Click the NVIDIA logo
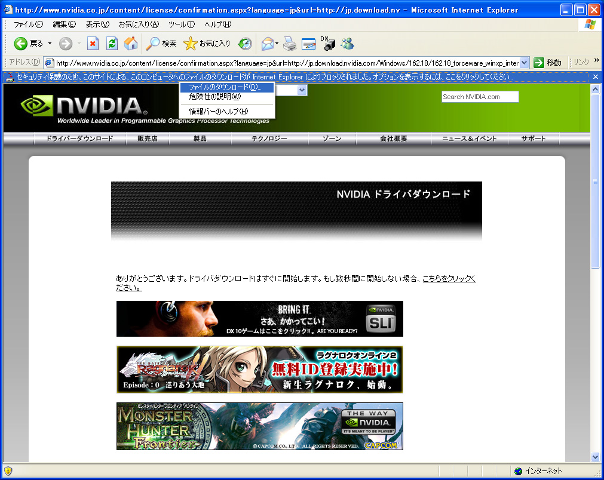 tap(84, 106)
